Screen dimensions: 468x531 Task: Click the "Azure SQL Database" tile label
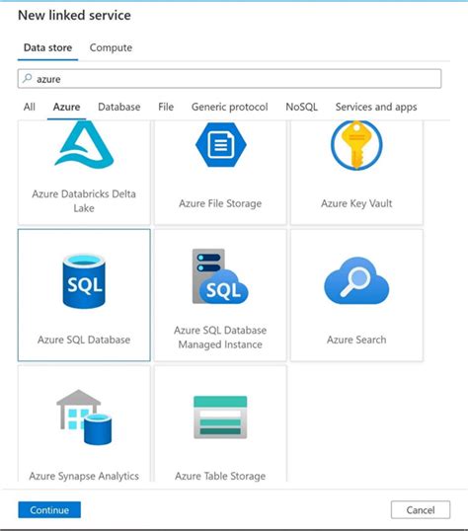coord(84,340)
